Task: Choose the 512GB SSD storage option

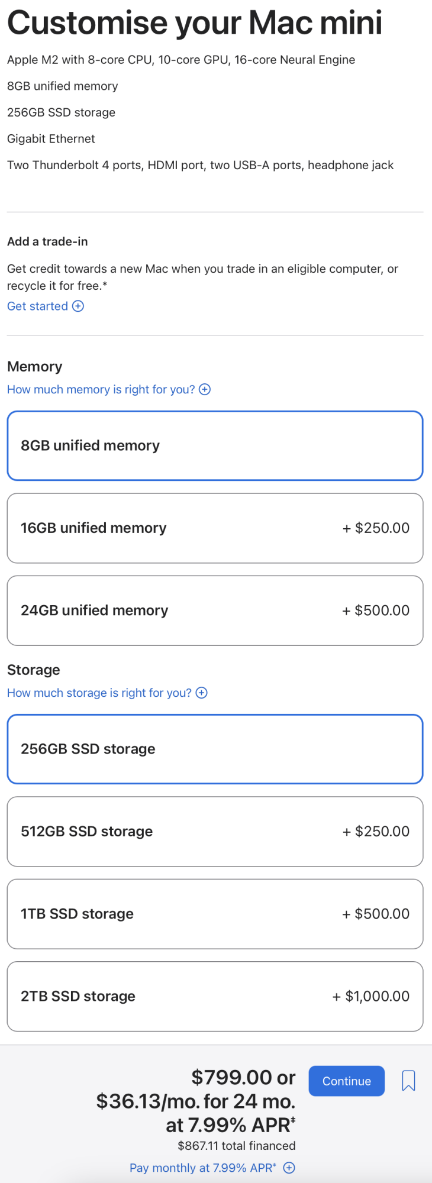Action: tap(215, 831)
